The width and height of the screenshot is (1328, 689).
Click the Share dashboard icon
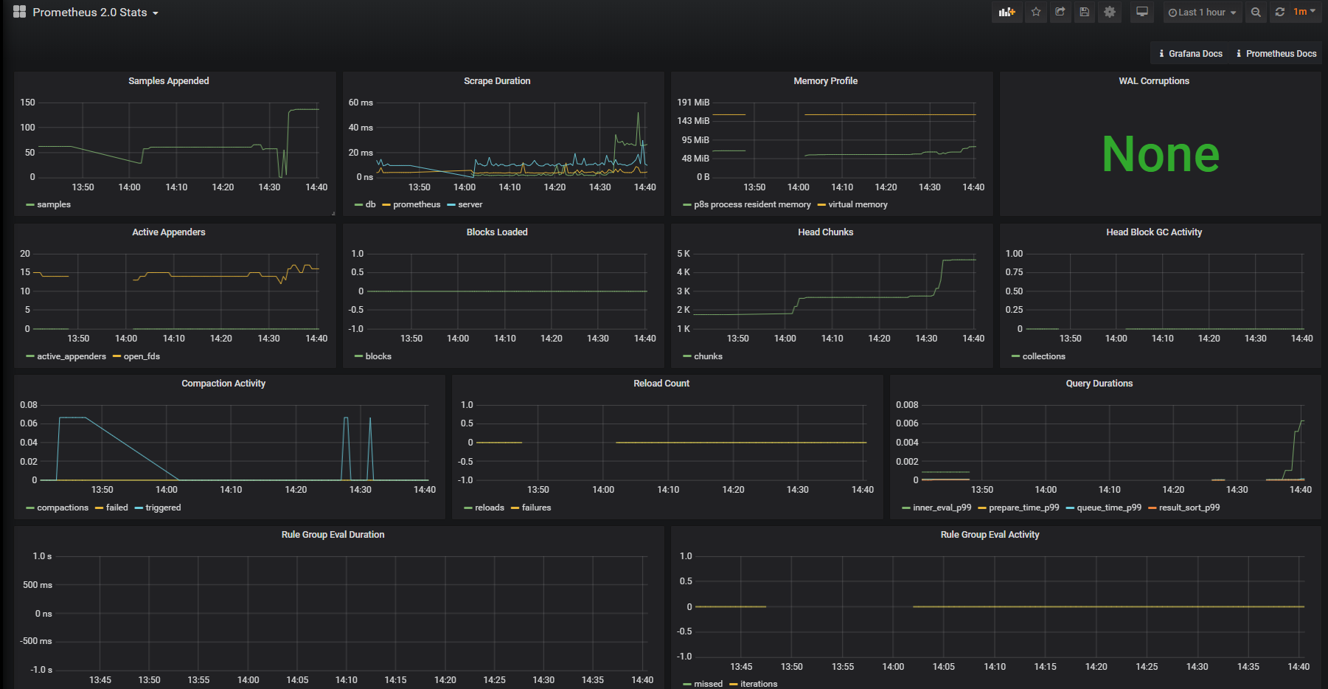pos(1060,12)
